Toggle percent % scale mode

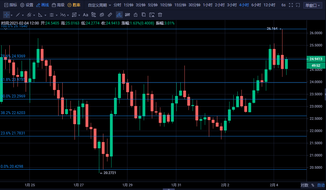[x=313, y=185]
